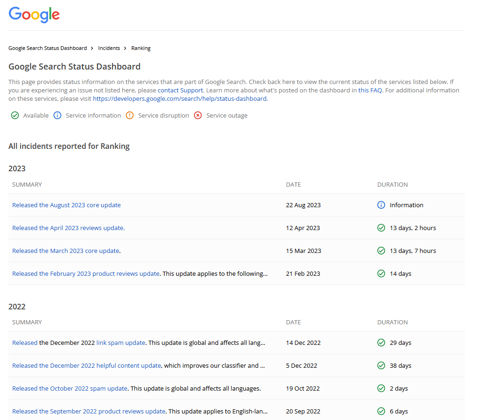Click DATE column header in 2022 table
Image resolution: width=503 pixels, height=420 pixels.
tap(293, 322)
